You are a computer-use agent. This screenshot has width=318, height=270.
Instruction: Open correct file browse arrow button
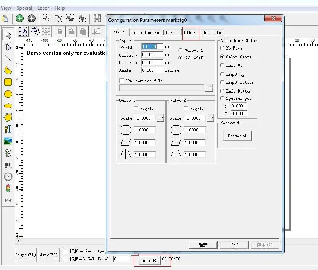click(x=209, y=88)
